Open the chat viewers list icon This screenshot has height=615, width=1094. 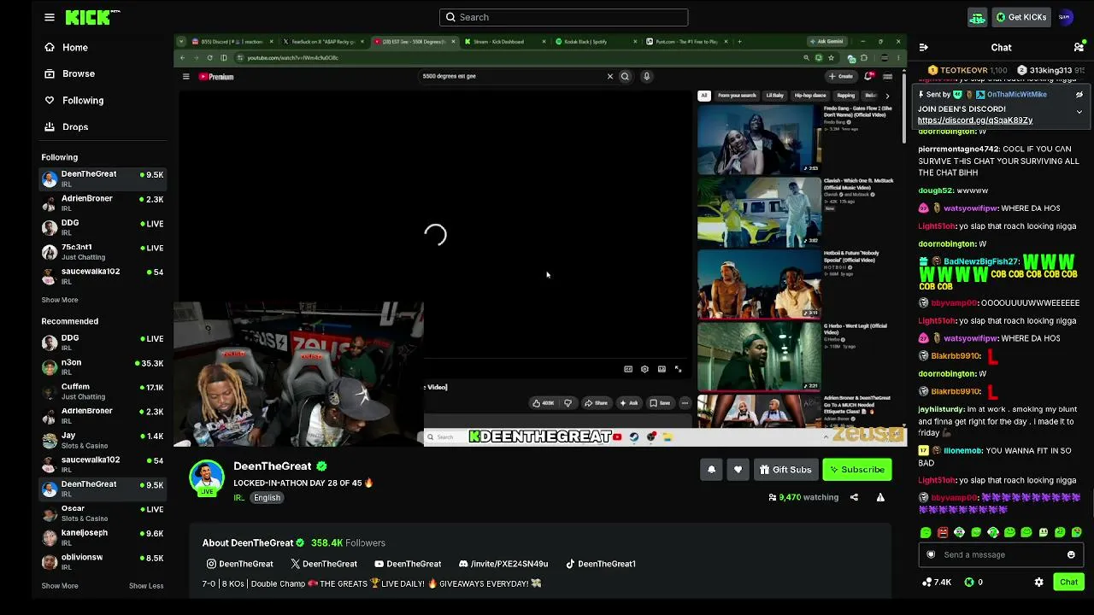[1079, 48]
